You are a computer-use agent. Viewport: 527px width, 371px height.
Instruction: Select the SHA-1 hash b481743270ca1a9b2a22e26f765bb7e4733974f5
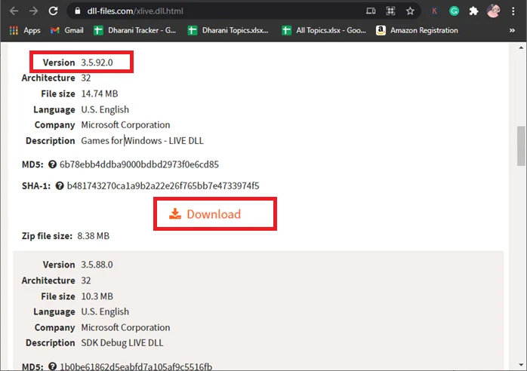163,185
